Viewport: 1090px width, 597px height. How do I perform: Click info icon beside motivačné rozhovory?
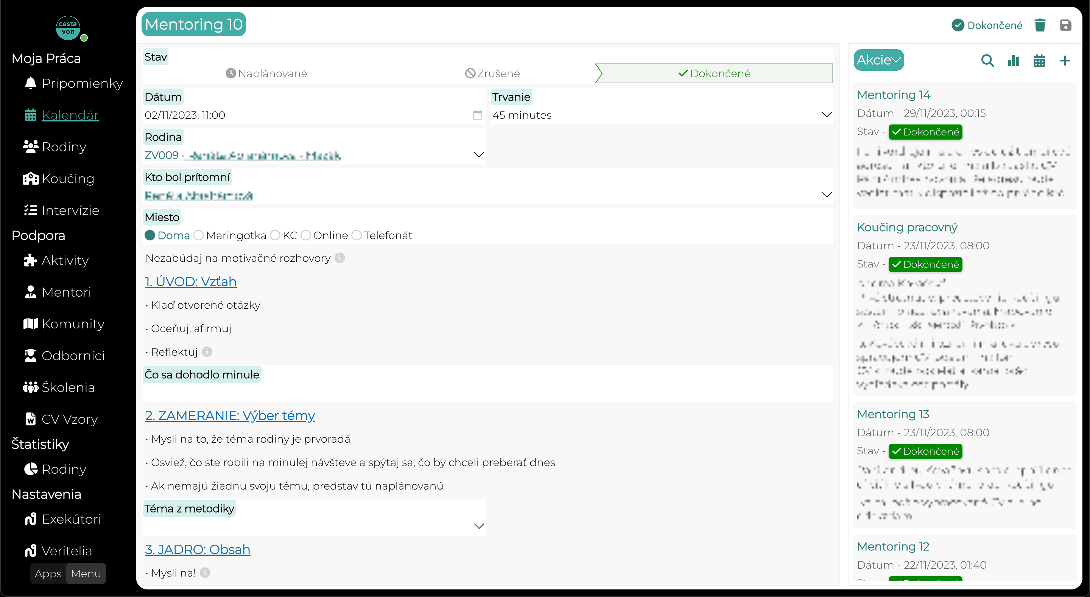point(340,258)
